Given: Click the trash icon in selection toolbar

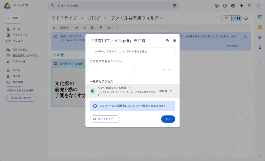Looking at the screenshot, I should coord(101,28).
